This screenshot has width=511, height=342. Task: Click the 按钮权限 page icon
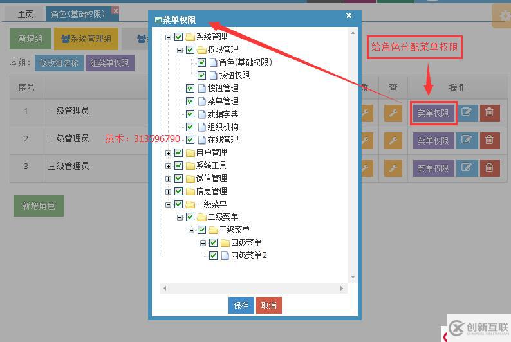(213, 76)
